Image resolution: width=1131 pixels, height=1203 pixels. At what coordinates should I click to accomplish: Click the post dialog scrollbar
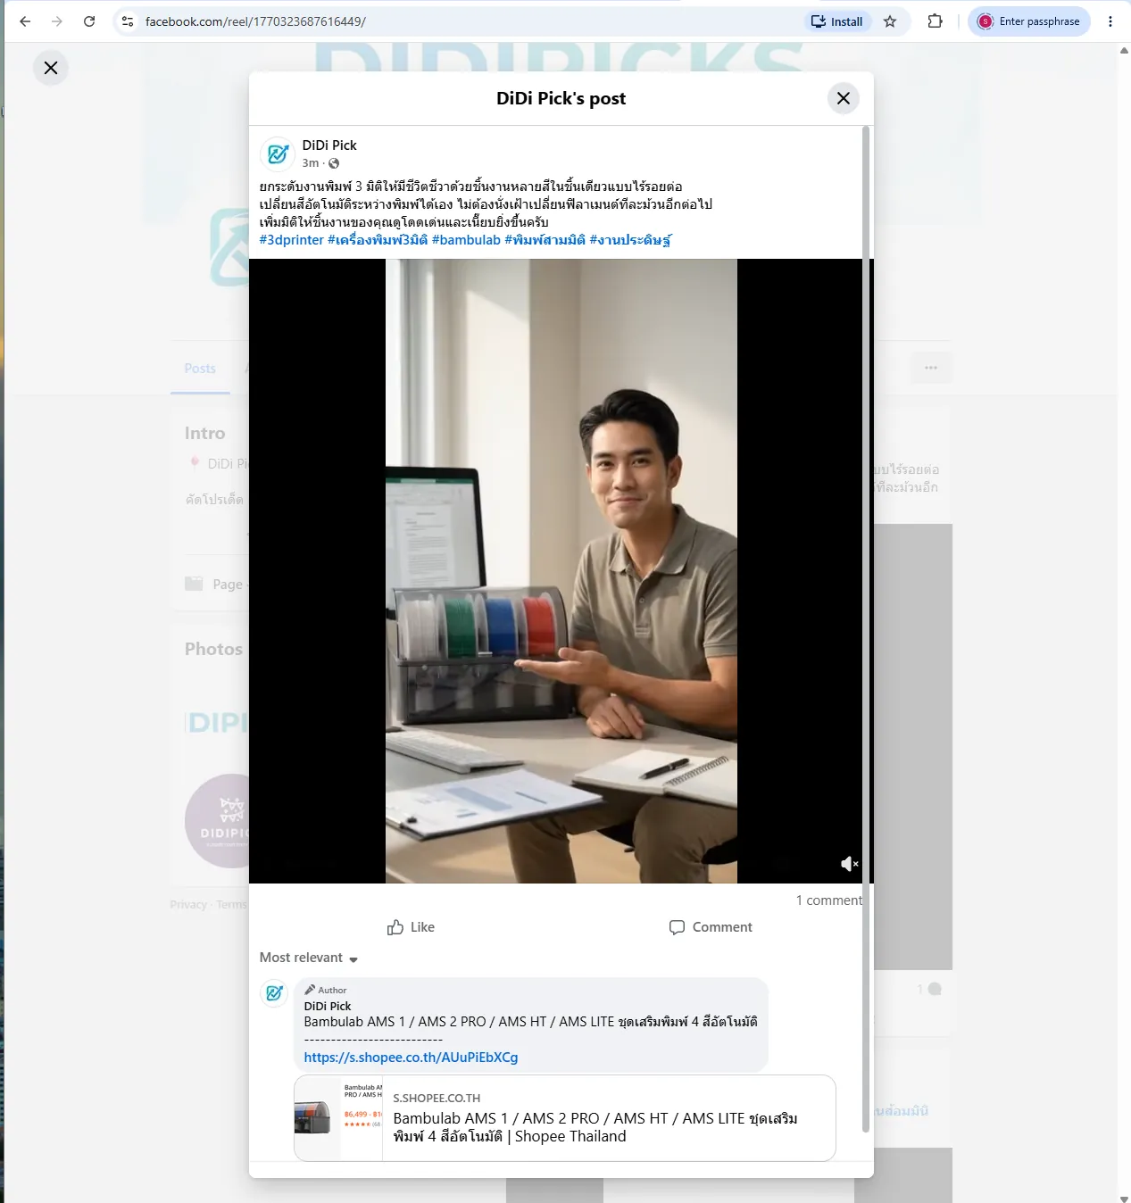point(865,629)
